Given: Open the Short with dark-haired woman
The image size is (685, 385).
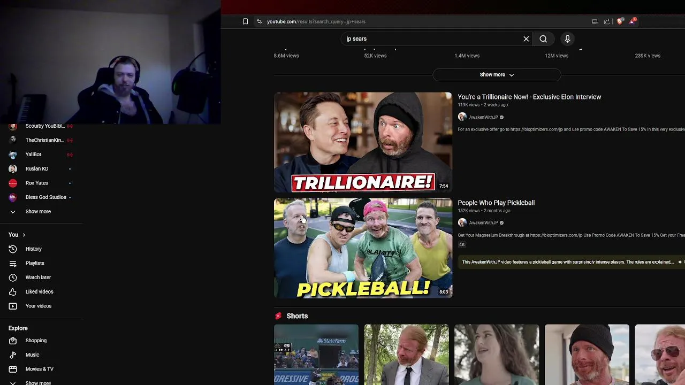Looking at the screenshot, I should pos(497,355).
